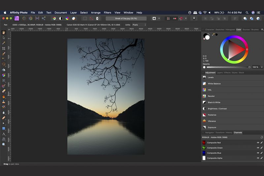
Task: Click the hue color wheel ring
Action: 234,50
